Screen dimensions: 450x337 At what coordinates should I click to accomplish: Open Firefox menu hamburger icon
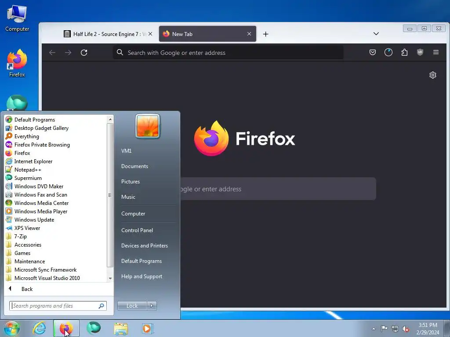click(435, 52)
